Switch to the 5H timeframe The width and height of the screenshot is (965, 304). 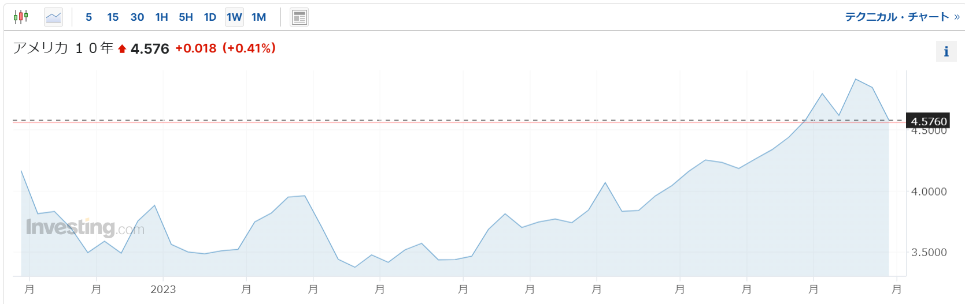(x=186, y=17)
